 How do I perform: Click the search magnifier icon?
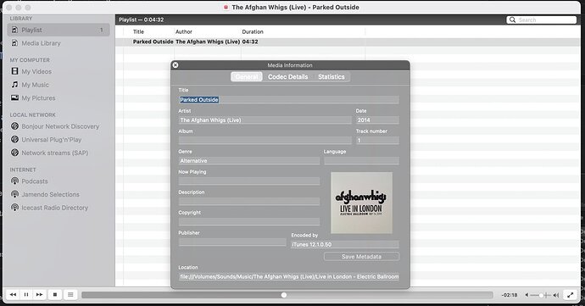[x=513, y=19]
